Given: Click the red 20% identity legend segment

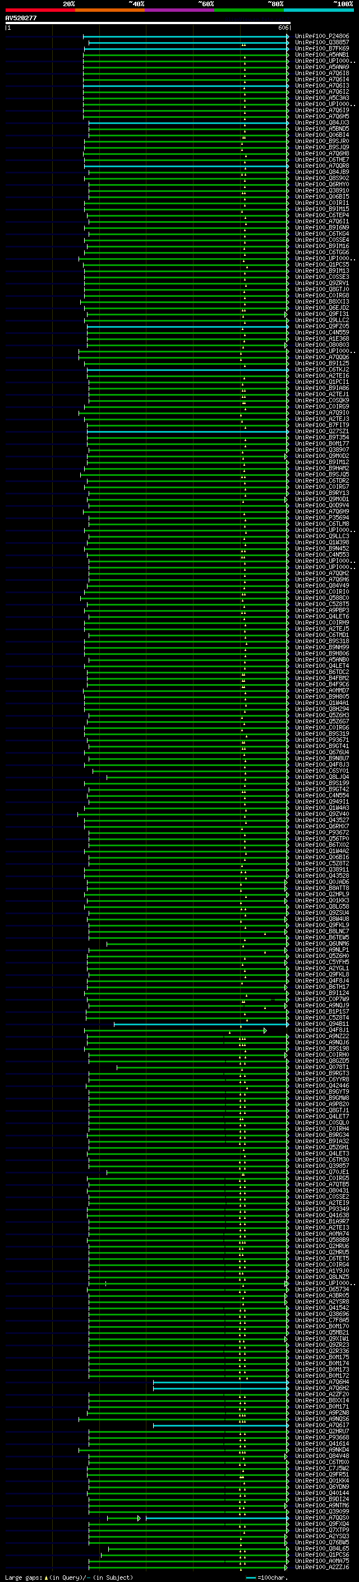Looking at the screenshot, I should coord(40,10).
